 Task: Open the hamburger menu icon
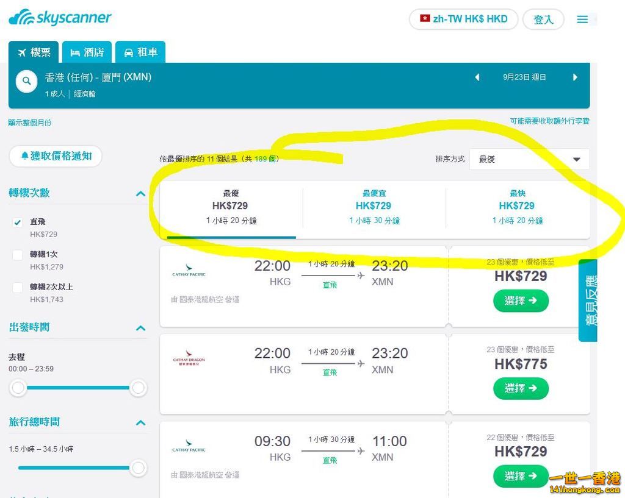pyautogui.click(x=582, y=19)
